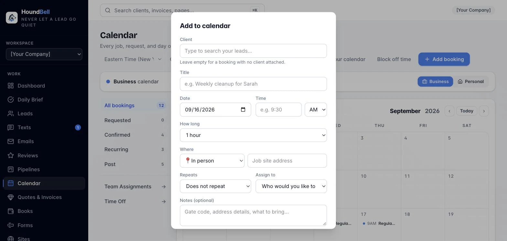This screenshot has width=507, height=241.
Task: Click the Forms icon in sidebar
Action: (x=11, y=225)
